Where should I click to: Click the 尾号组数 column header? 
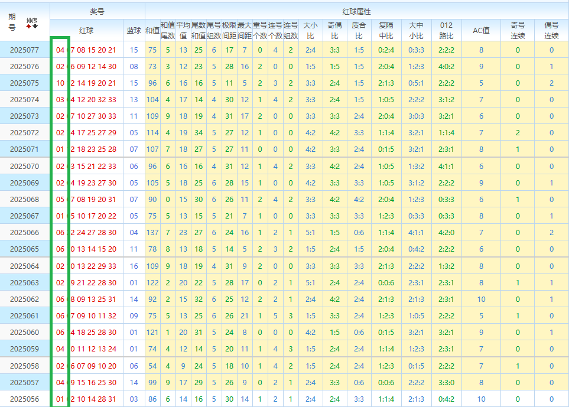click(214, 31)
